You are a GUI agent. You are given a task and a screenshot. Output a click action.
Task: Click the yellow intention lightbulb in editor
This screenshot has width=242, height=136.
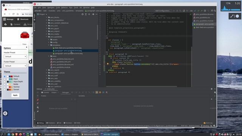[x=108, y=64]
